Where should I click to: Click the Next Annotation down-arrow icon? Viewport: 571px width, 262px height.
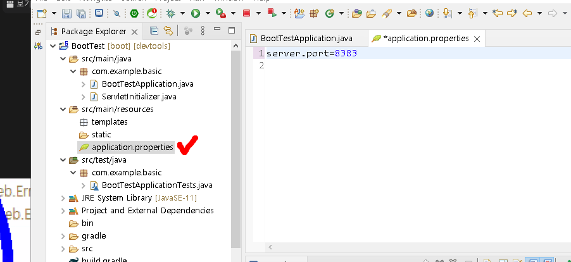[448, 13]
